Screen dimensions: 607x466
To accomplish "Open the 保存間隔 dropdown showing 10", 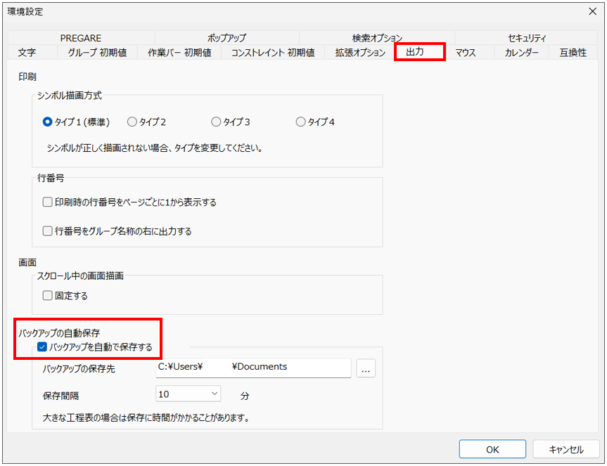I will [188, 394].
